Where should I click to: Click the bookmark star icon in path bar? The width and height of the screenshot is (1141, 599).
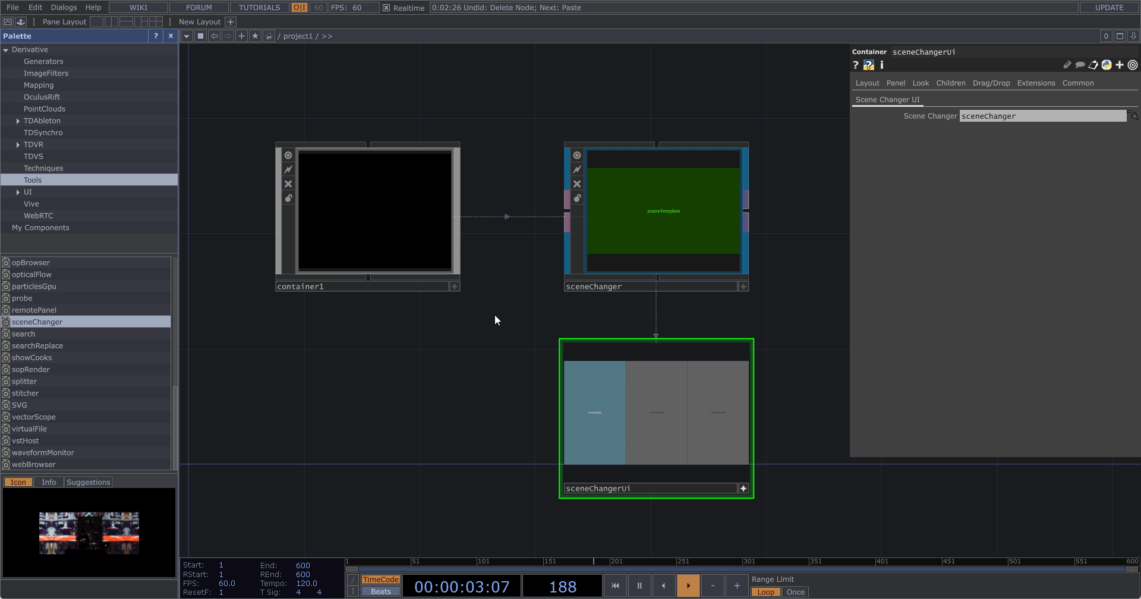click(x=255, y=36)
